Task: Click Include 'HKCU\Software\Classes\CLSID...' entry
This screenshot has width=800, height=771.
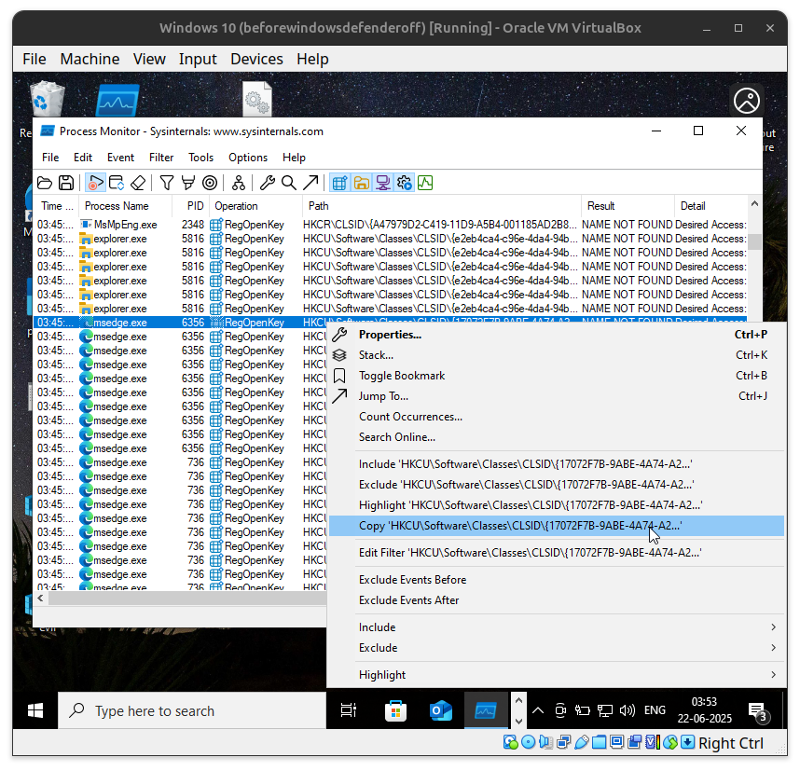Action: pos(556,464)
